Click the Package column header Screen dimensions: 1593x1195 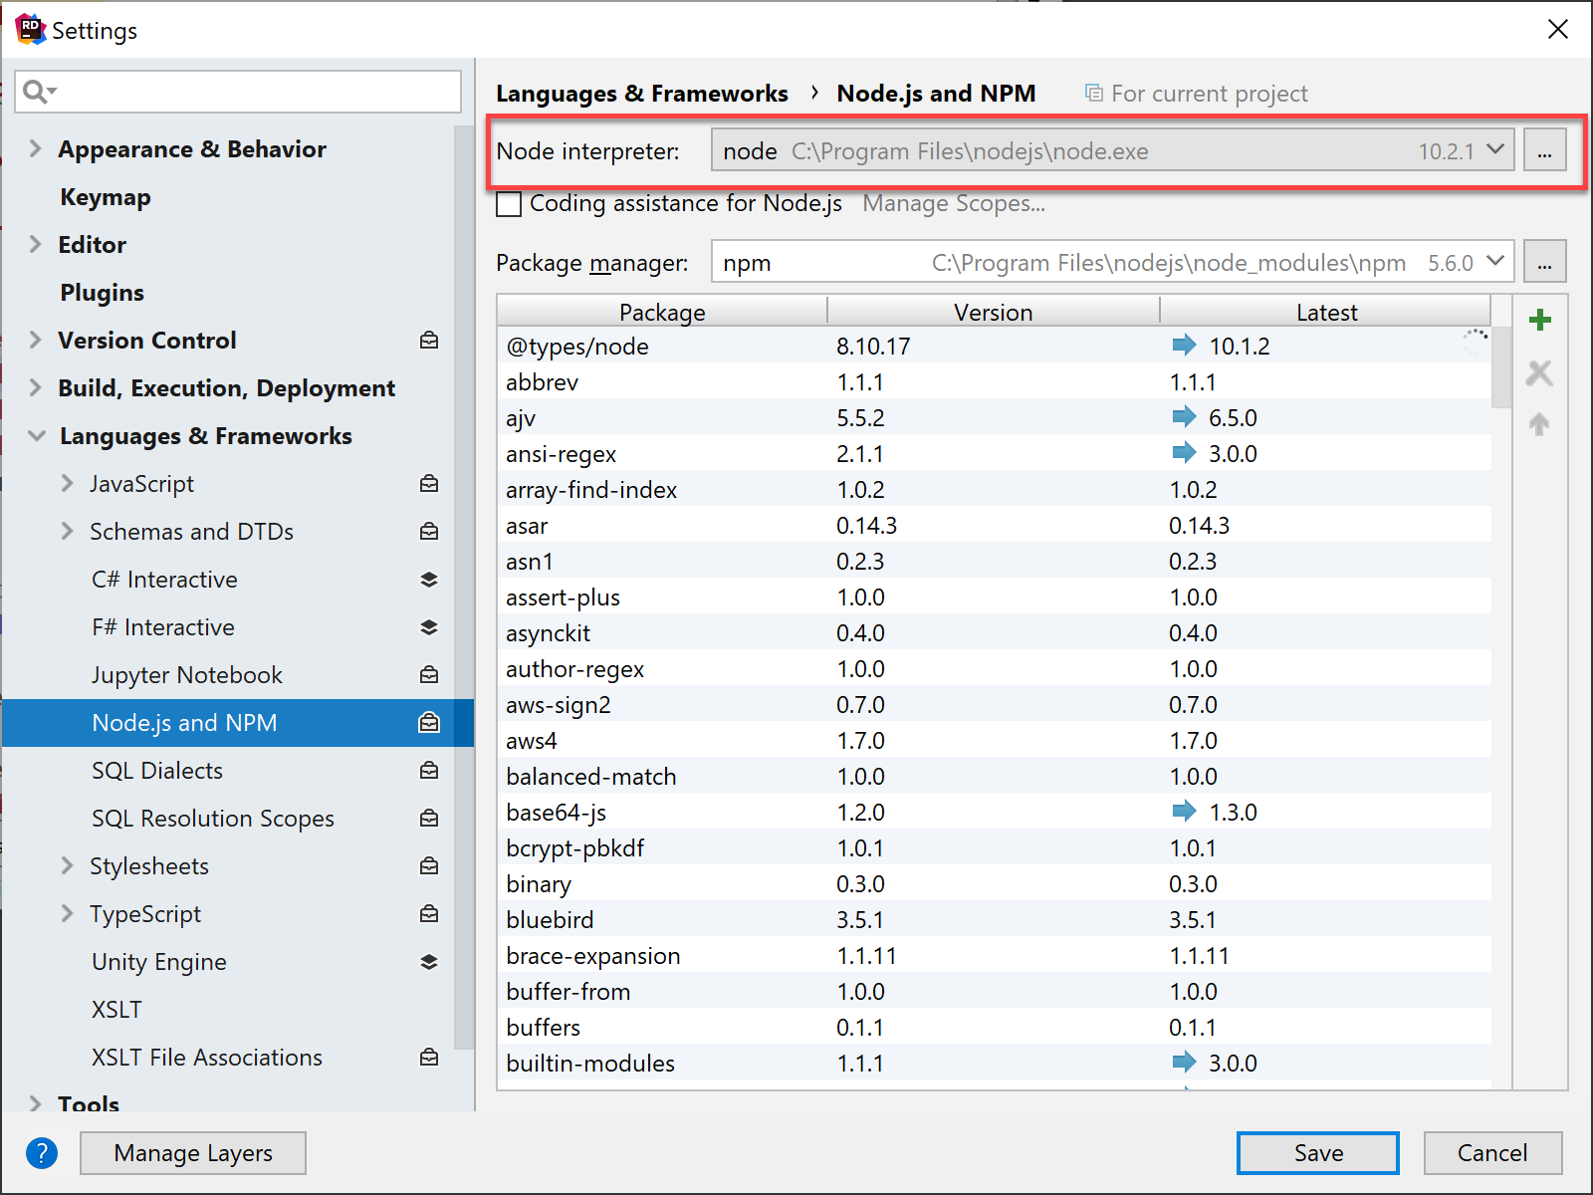662,312
